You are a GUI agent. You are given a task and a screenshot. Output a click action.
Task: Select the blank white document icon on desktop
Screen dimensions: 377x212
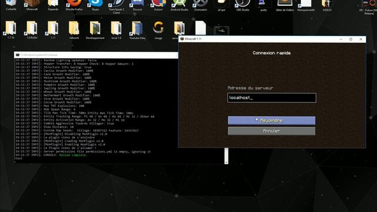pyautogui.click(x=200, y=28)
